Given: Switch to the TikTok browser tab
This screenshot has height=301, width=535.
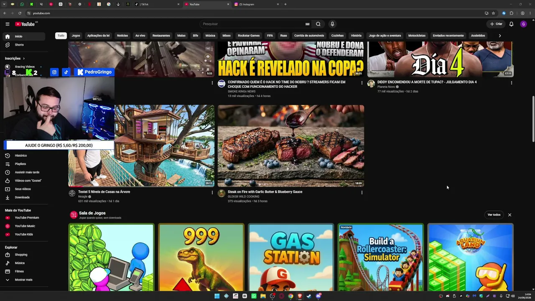Looking at the screenshot, I should [157, 4].
